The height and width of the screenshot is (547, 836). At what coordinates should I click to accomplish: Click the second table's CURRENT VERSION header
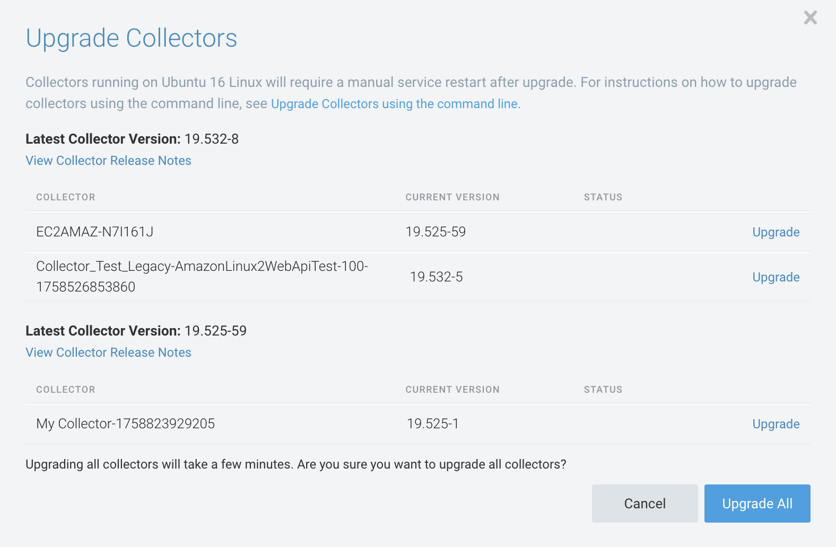(452, 390)
